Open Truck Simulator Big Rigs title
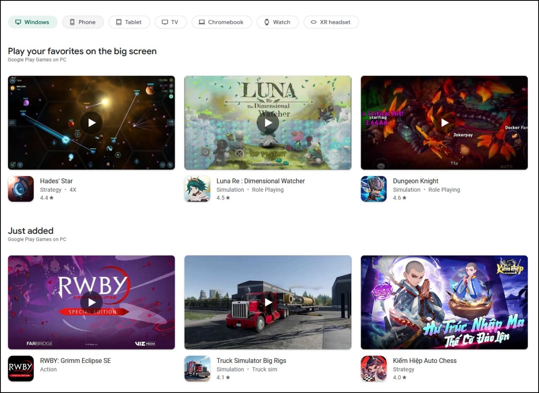 click(x=251, y=361)
